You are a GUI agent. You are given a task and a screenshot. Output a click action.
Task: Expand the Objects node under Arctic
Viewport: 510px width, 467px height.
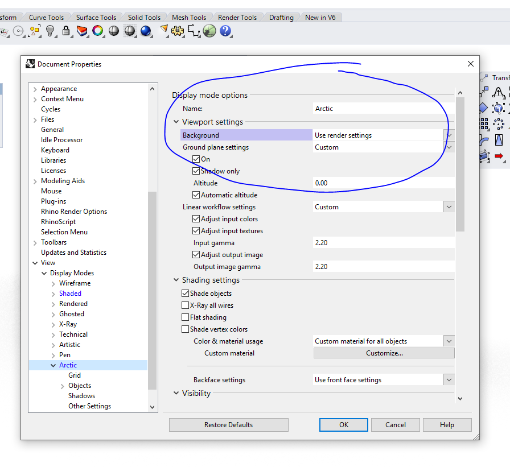[63, 386]
